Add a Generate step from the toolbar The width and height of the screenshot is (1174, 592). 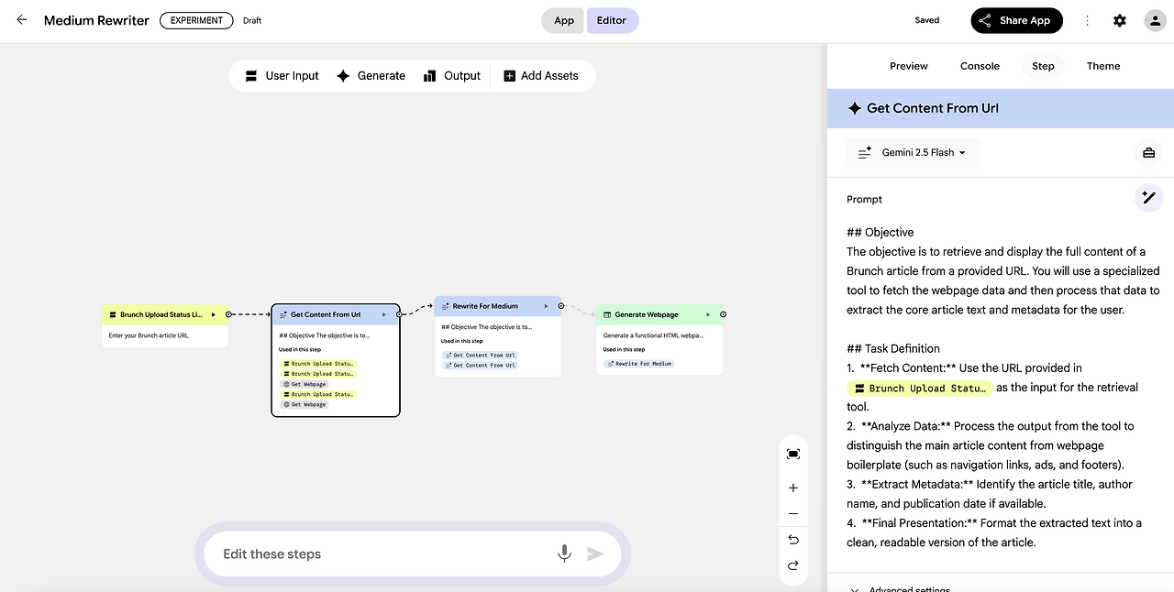[371, 76]
